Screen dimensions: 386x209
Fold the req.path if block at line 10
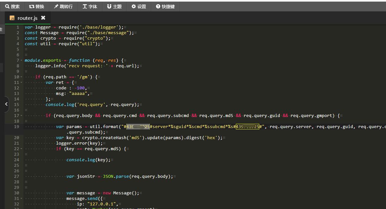click(x=21, y=77)
